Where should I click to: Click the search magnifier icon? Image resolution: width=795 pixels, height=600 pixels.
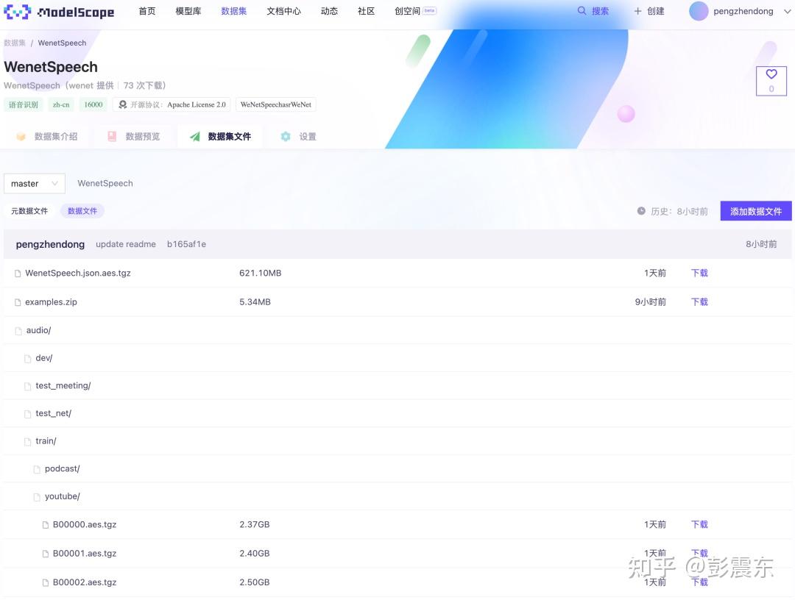582,10
